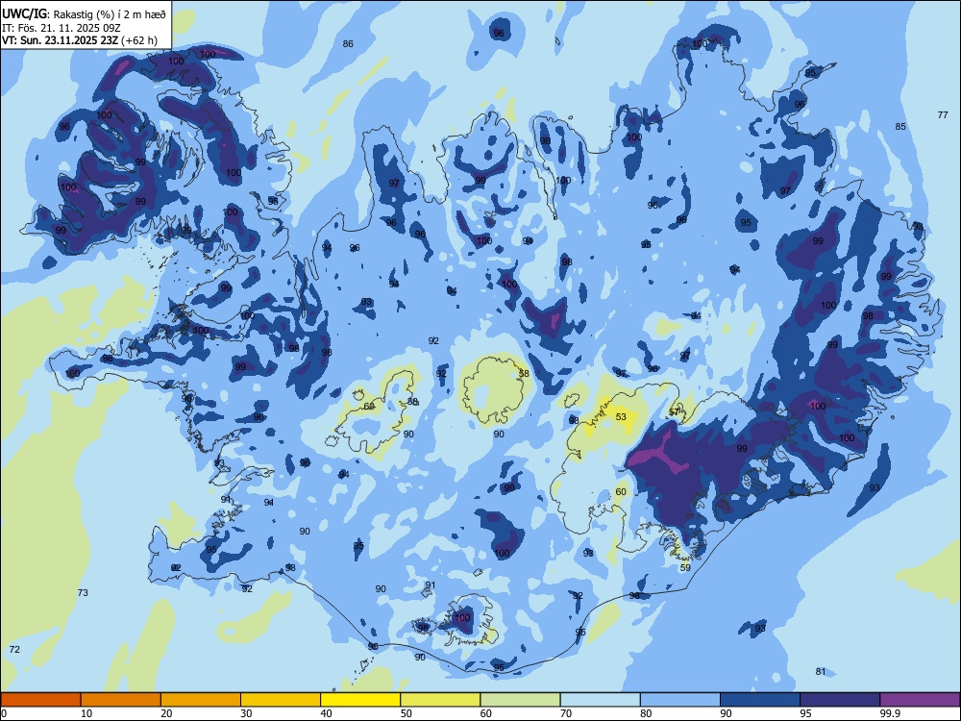This screenshot has height=721, width=961.
Task: Click the purple above-99.9 legend swatch
Action: coord(920,700)
